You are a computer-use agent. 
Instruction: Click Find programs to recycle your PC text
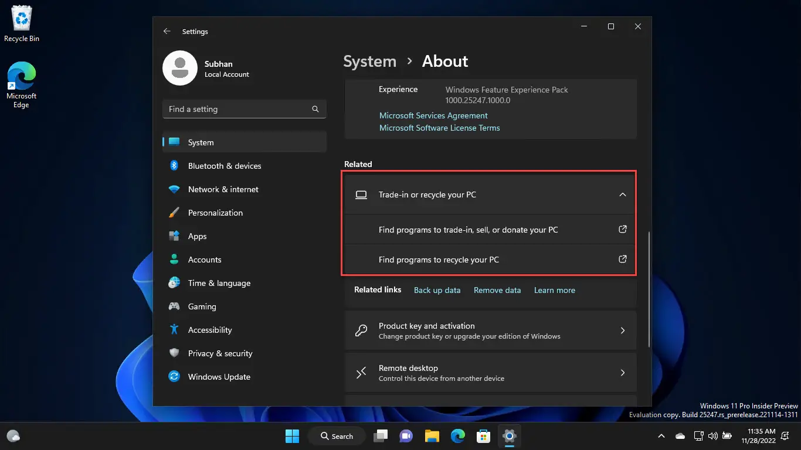439,260
